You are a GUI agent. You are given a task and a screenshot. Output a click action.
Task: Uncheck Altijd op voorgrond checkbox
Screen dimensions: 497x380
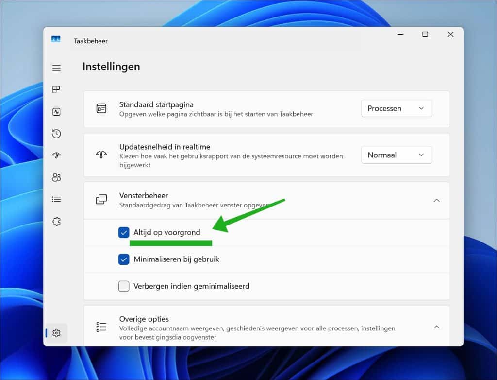pos(124,232)
